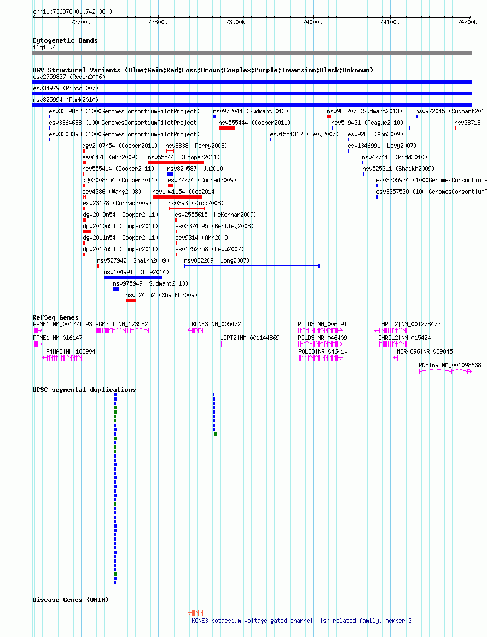
Task: Click the dgv2007n54 (Cooper2011) label
Action: [x=120, y=146]
